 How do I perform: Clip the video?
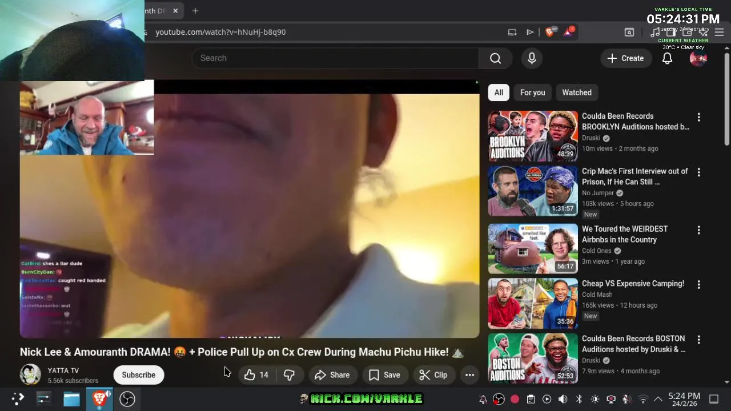pyautogui.click(x=433, y=375)
